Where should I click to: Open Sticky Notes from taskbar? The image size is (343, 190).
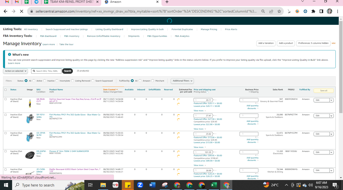(128, 185)
